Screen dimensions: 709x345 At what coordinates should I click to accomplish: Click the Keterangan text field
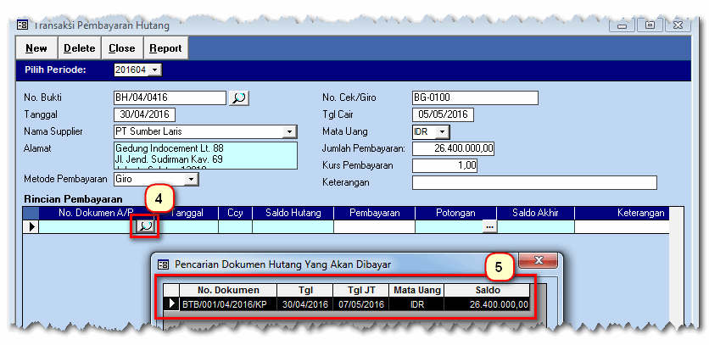pos(534,182)
